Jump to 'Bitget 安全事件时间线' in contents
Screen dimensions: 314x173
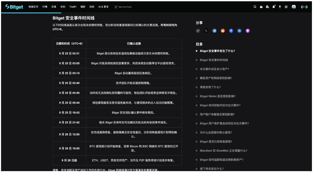214,60
